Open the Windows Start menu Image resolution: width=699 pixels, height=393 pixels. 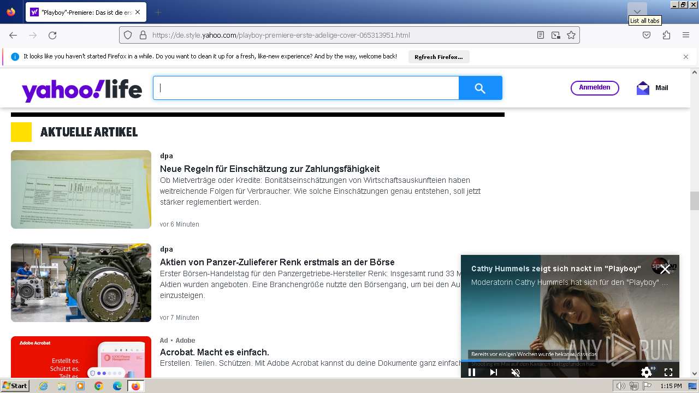tap(15, 386)
